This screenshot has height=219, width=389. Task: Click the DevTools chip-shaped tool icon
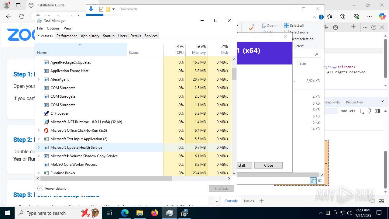coord(336,27)
